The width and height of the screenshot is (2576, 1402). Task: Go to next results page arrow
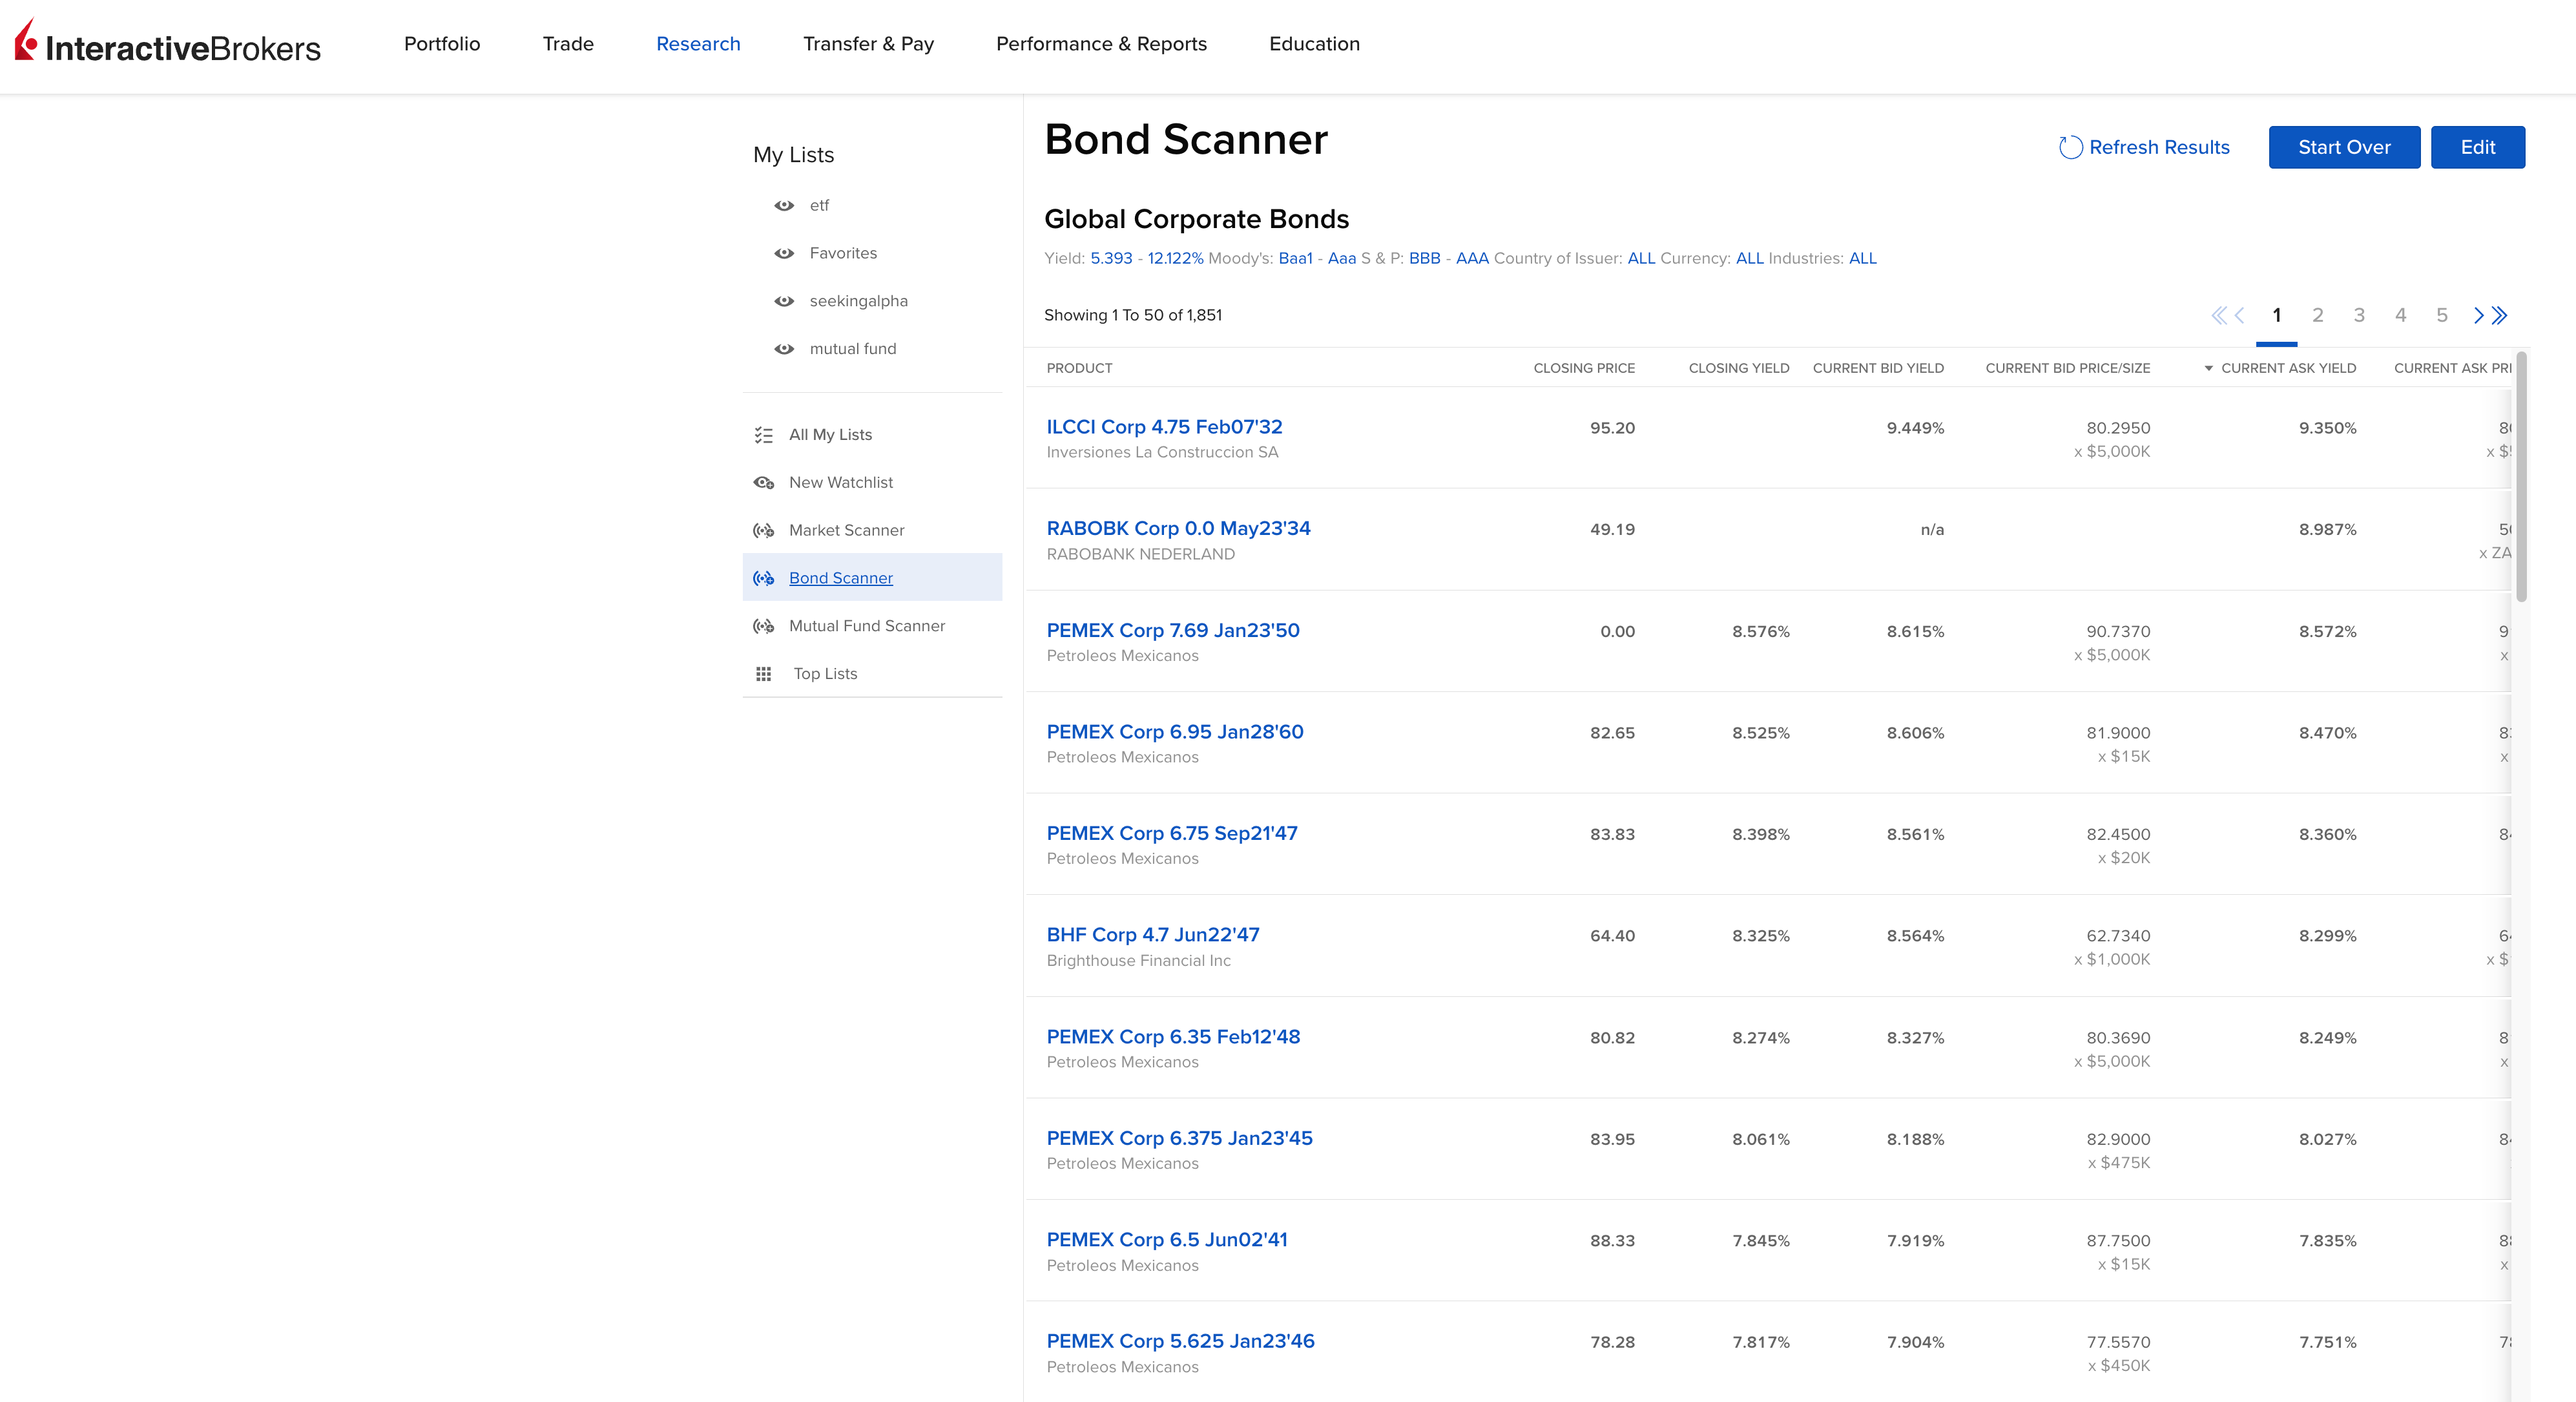click(2478, 316)
